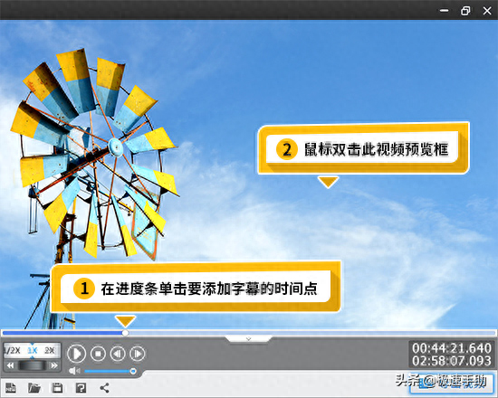The image size is (498, 398).
Task: Save the project with the floppy disk icon
Action: [57, 387]
